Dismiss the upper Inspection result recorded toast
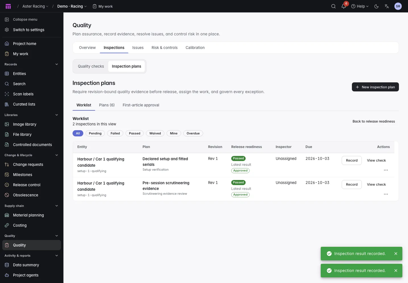 pos(396,254)
